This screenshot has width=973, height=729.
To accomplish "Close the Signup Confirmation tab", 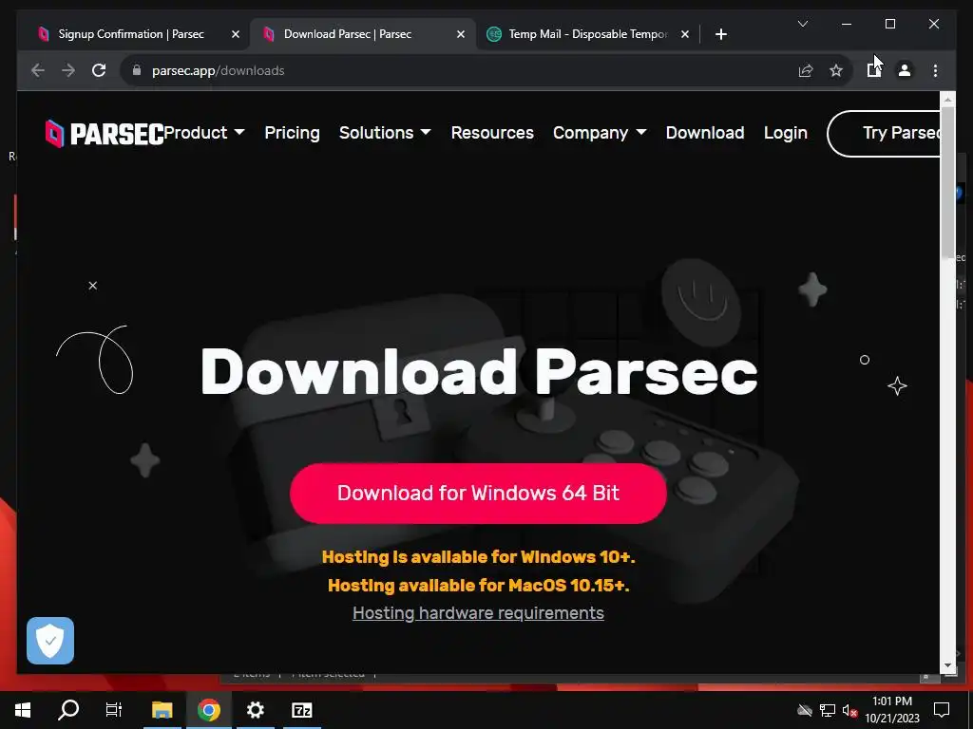I will click(236, 34).
